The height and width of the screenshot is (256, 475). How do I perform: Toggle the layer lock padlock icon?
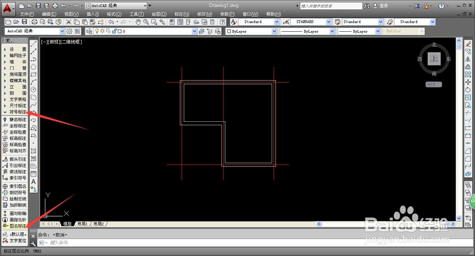[114, 31]
